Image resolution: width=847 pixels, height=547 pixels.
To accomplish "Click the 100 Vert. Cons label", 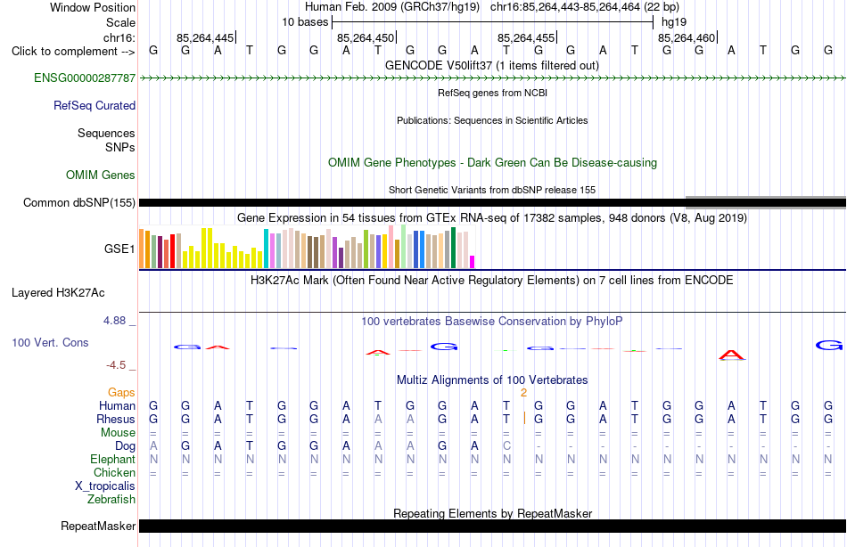I will coord(50,343).
